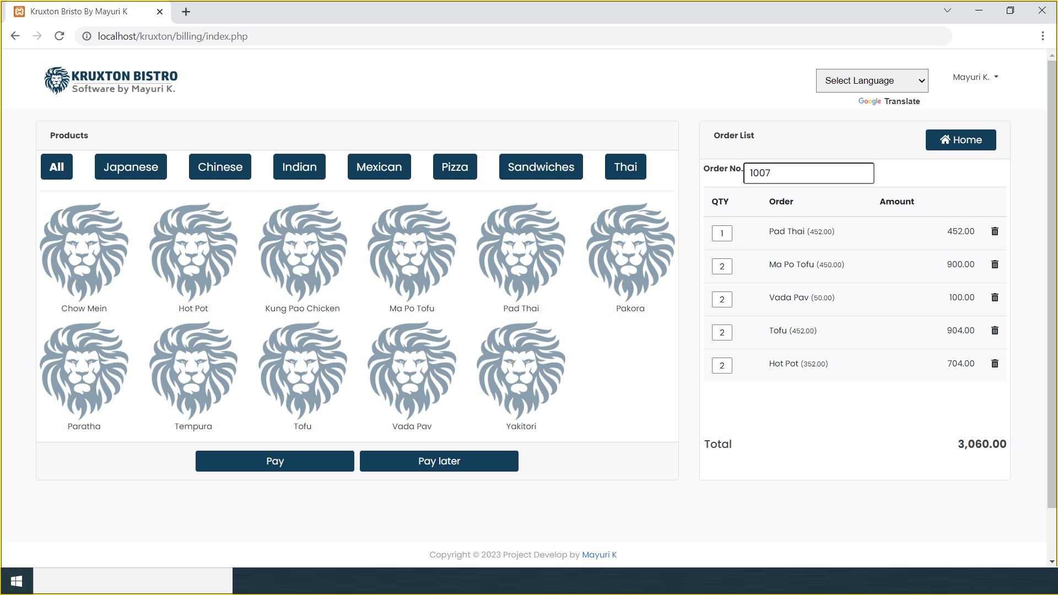Delete the Vada Pav line item
This screenshot has width=1058, height=595.
pos(995,297)
